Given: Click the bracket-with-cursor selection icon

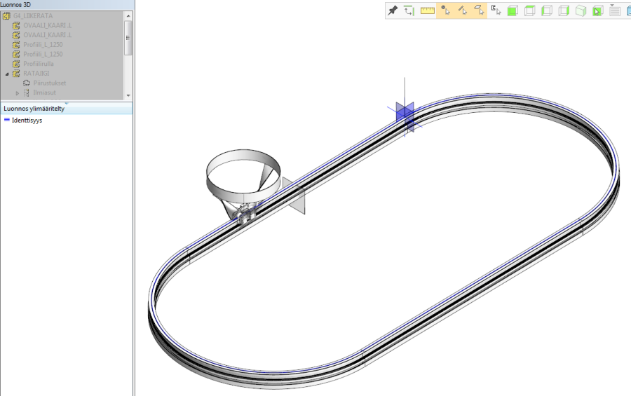Looking at the screenshot, I should click(496, 11).
